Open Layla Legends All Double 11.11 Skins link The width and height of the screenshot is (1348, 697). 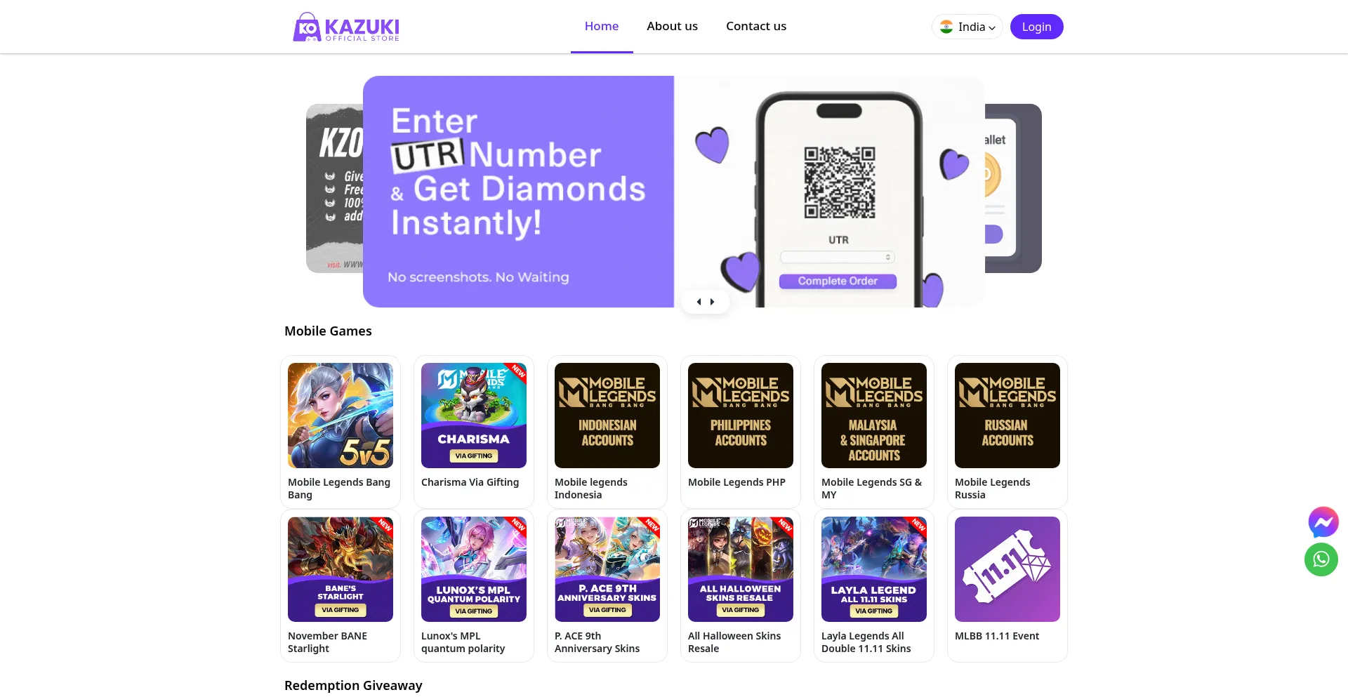(866, 642)
